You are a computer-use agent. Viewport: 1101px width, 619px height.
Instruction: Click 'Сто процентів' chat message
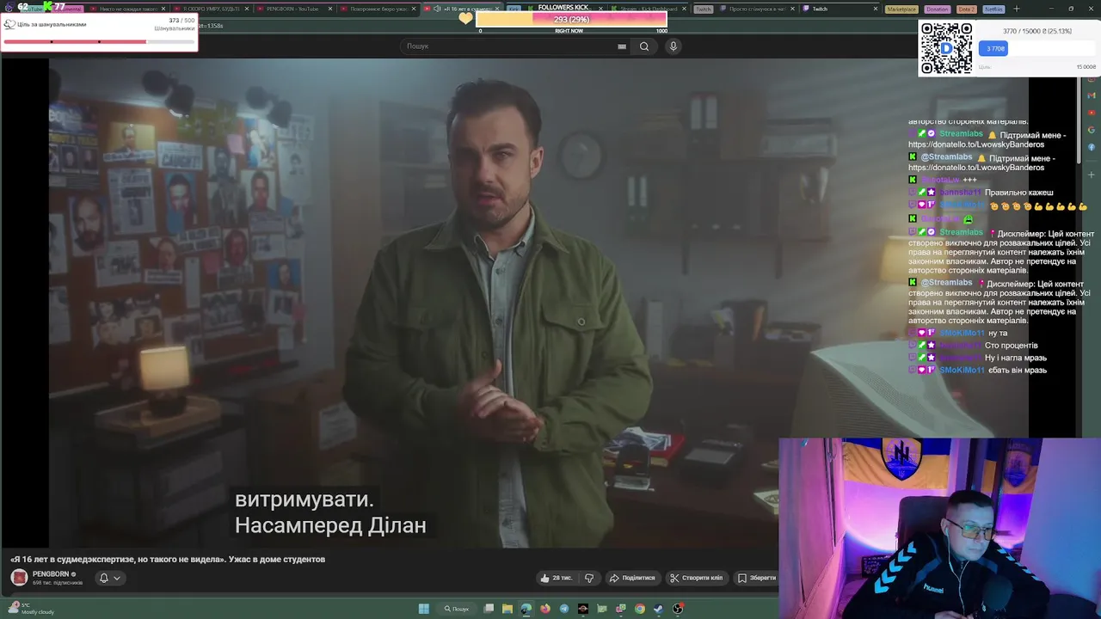point(1011,346)
